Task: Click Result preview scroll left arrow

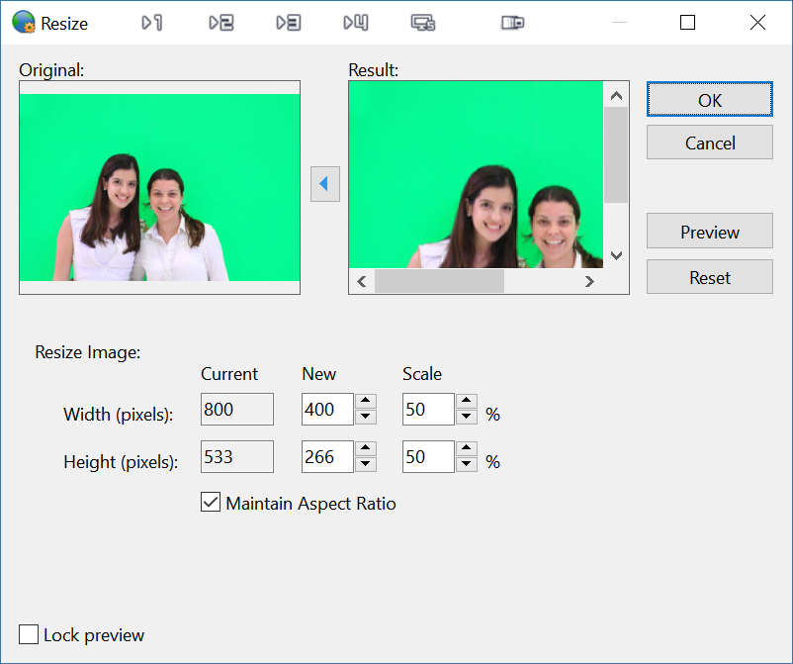Action: point(362,281)
